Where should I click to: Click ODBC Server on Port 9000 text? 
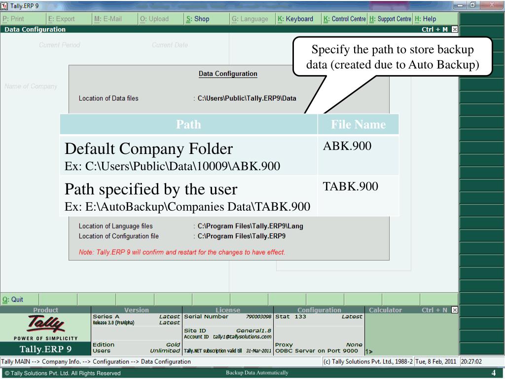click(x=317, y=351)
